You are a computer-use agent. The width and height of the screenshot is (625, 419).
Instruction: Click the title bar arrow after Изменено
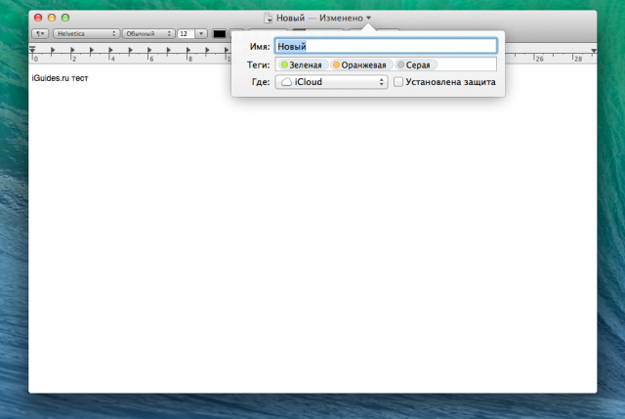369,18
